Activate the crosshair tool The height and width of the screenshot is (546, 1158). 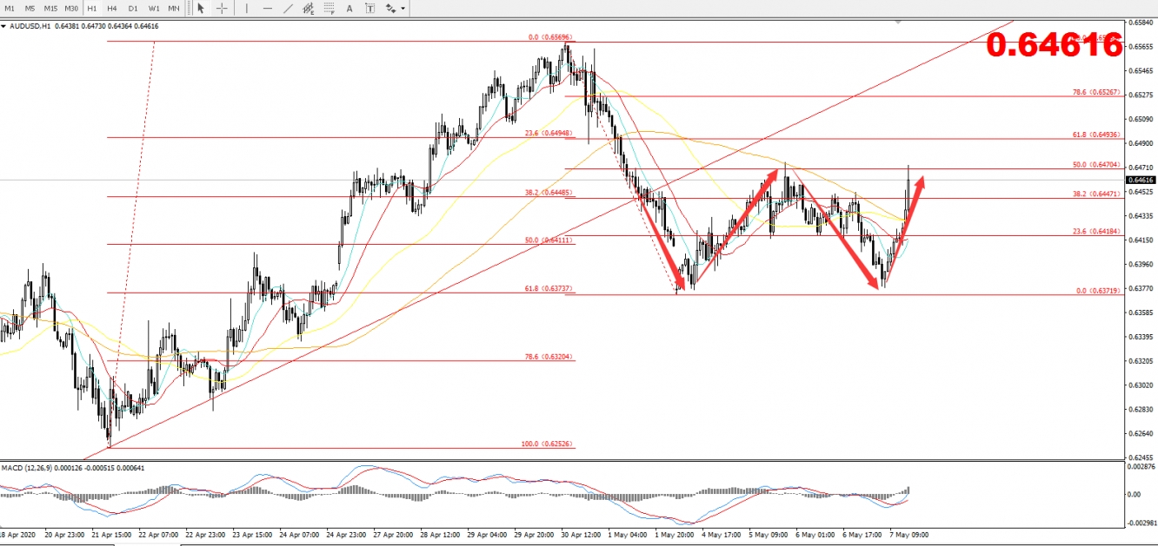(223, 9)
